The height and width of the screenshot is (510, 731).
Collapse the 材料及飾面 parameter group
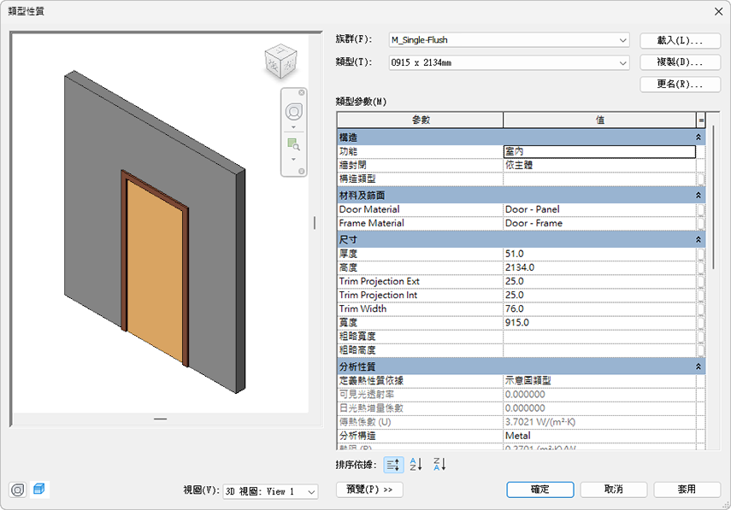[699, 195]
